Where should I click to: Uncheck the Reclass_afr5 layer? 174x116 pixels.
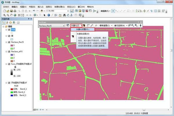pyautogui.click(x=9, y=51)
